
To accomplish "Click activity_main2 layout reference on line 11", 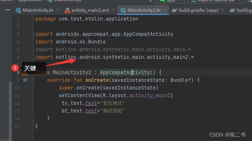I will (150, 95).
